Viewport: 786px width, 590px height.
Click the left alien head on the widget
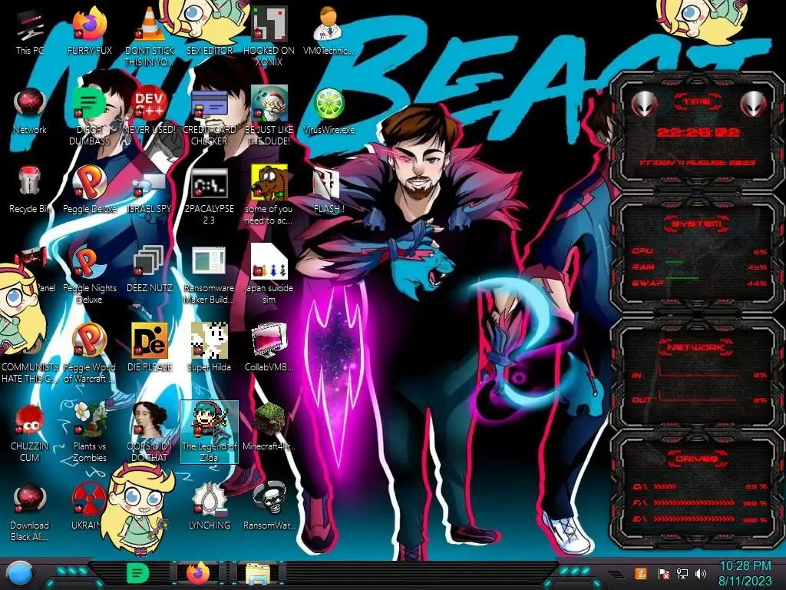[644, 104]
